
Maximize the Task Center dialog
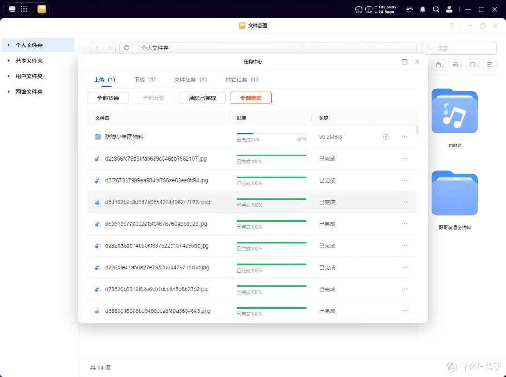coord(404,62)
